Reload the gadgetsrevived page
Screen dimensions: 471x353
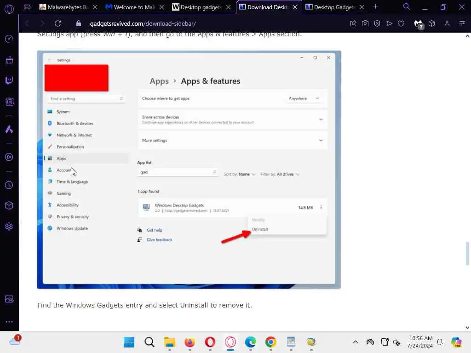(x=57, y=23)
